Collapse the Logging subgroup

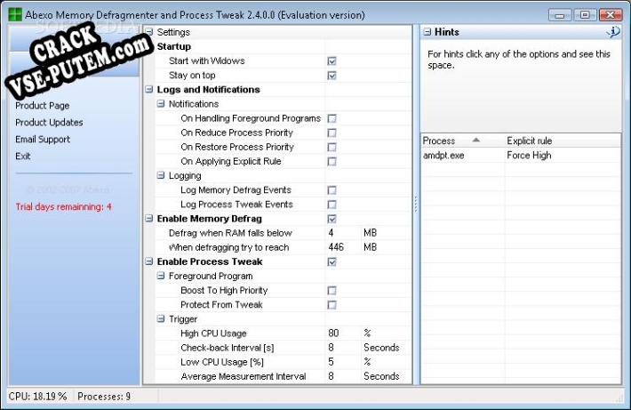pos(161,175)
